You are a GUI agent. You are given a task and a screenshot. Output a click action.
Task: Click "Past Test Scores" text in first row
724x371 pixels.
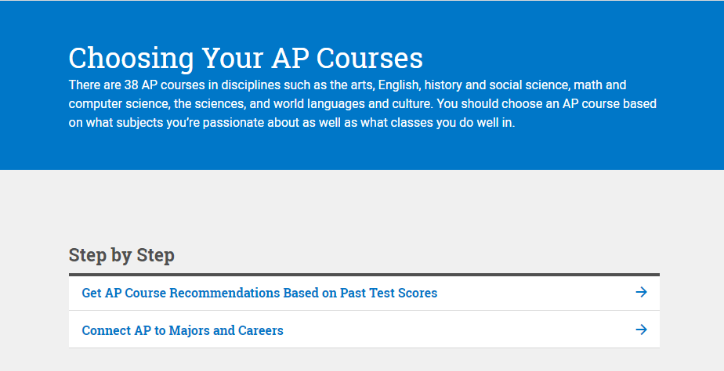(x=389, y=293)
